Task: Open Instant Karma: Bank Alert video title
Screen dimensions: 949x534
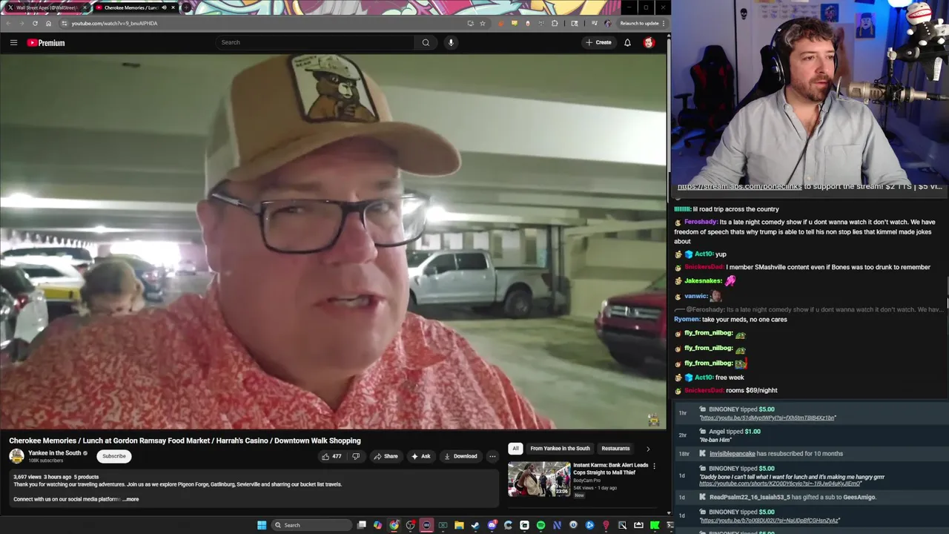Action: [610, 469]
